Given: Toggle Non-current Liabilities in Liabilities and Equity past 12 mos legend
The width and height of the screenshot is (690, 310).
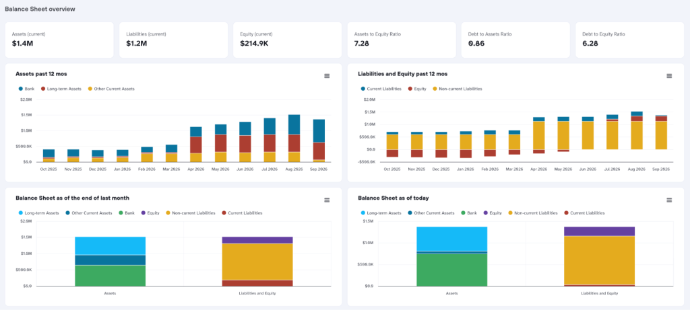Looking at the screenshot, I should [x=458, y=89].
